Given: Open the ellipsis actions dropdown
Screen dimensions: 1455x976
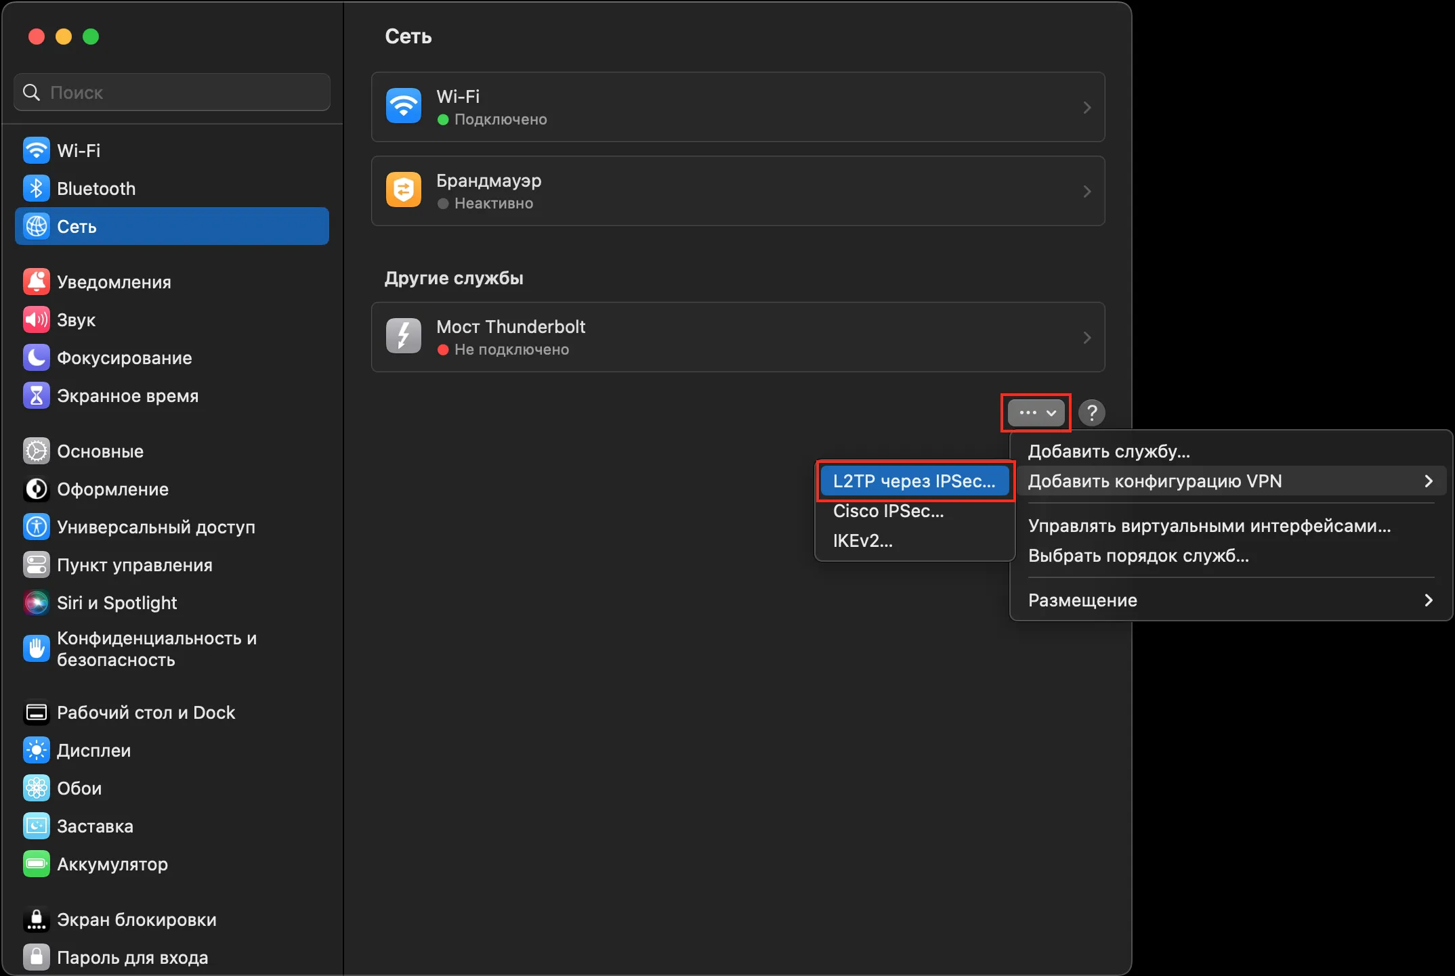Looking at the screenshot, I should tap(1036, 412).
